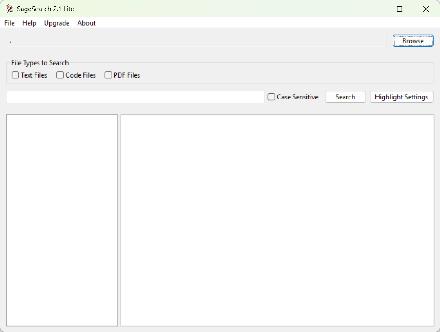Minimize the SageSearch window
This screenshot has width=440, height=332.
click(x=374, y=9)
